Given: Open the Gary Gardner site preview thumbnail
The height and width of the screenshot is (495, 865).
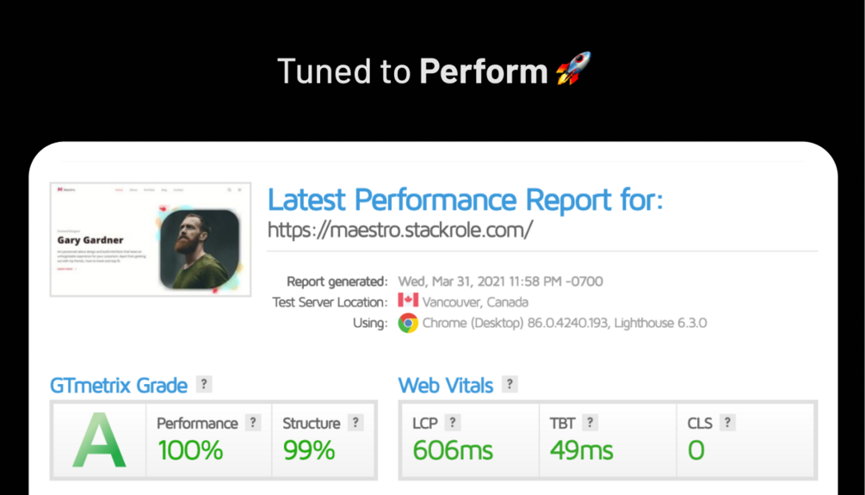Looking at the screenshot, I should click(x=151, y=239).
